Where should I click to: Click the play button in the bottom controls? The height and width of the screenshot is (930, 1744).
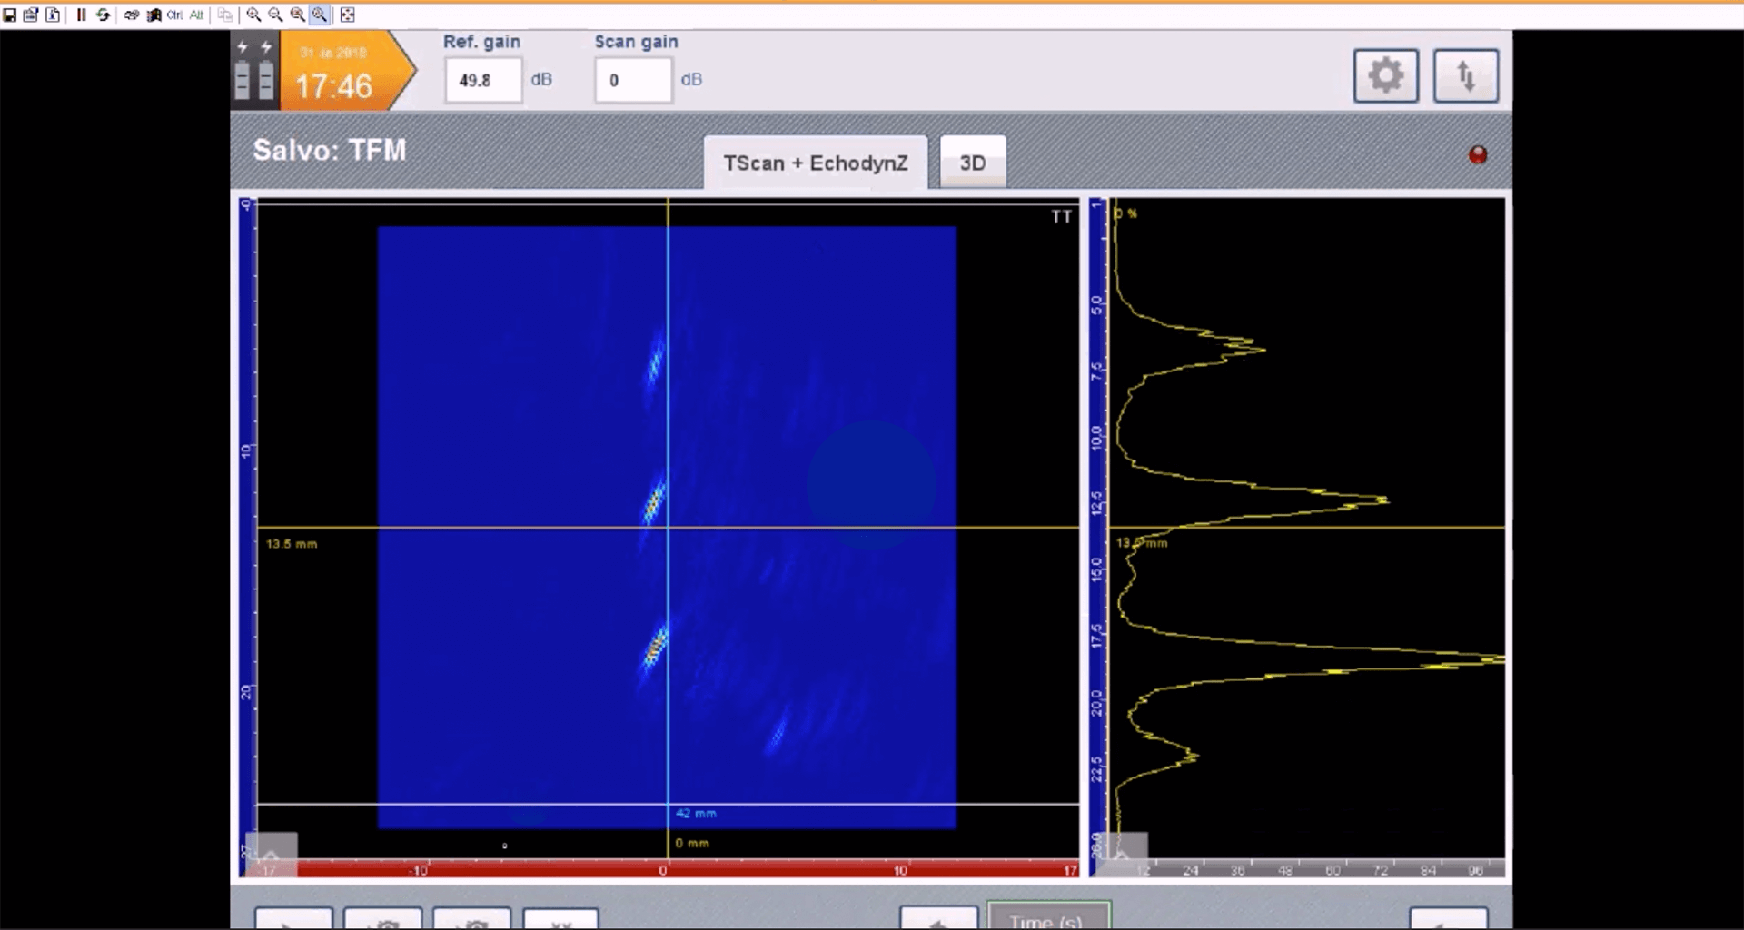coord(292,919)
